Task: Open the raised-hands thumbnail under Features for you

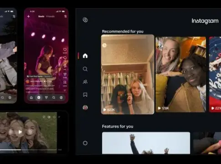Action: pos(146,143)
